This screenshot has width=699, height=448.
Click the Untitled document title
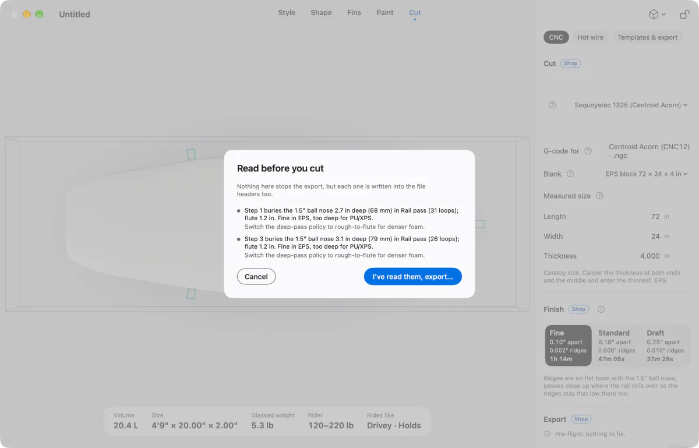(x=75, y=14)
